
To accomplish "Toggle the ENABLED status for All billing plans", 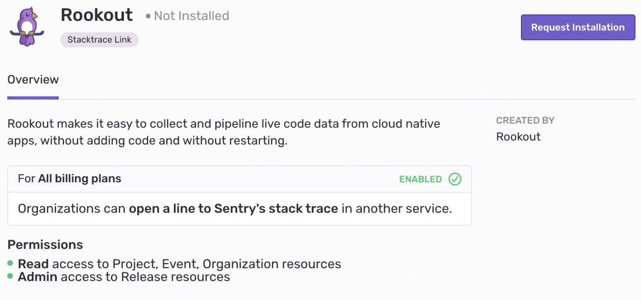I will tap(429, 179).
